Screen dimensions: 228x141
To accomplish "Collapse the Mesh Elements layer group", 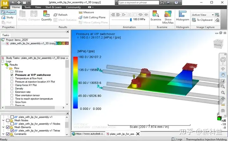I will coord(3,127).
